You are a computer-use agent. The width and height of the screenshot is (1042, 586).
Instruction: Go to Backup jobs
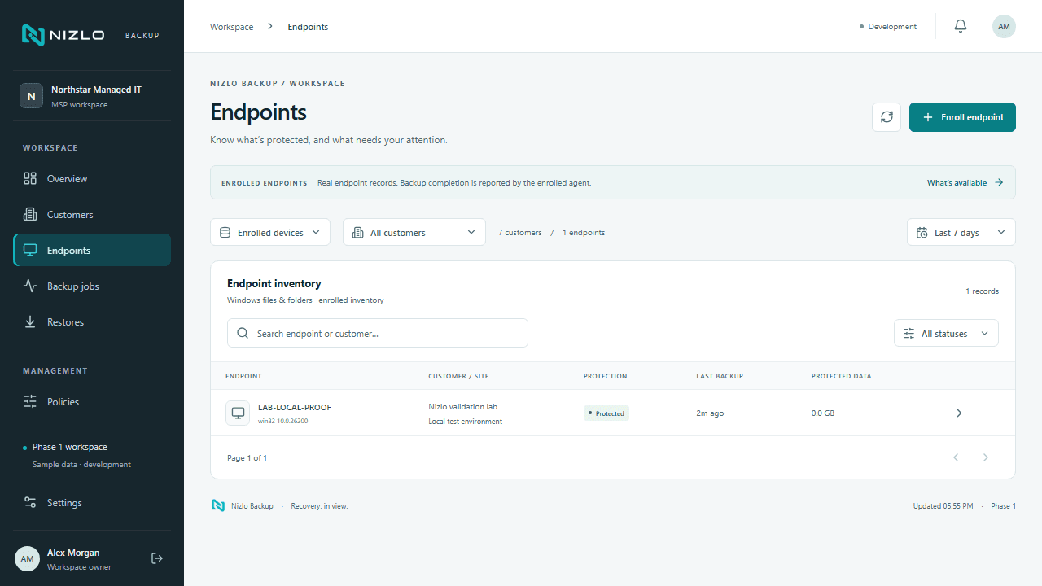pyautogui.click(x=92, y=286)
